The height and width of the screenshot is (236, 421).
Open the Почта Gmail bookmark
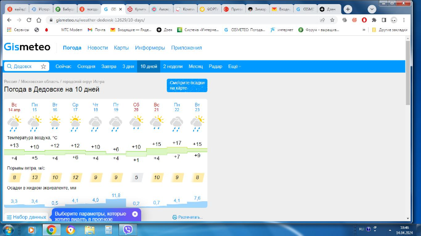click(97, 30)
